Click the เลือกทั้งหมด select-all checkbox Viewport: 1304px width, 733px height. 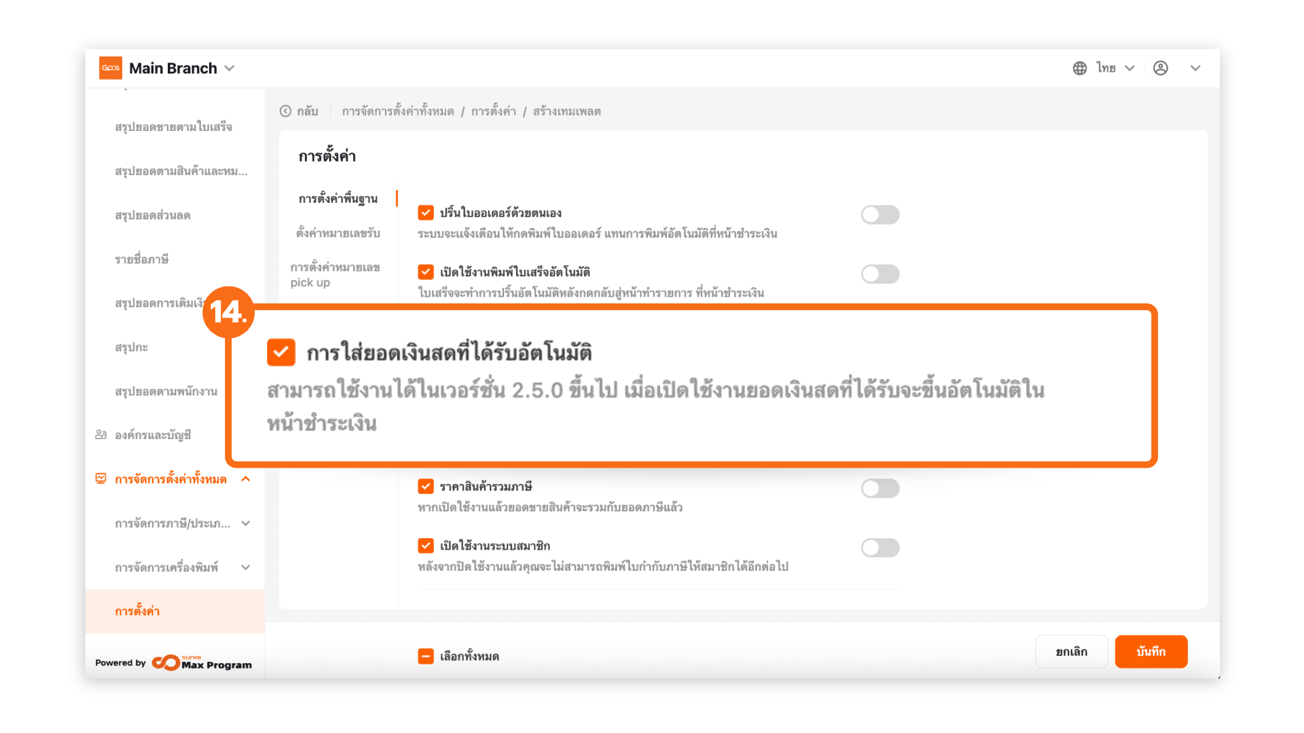(x=426, y=656)
